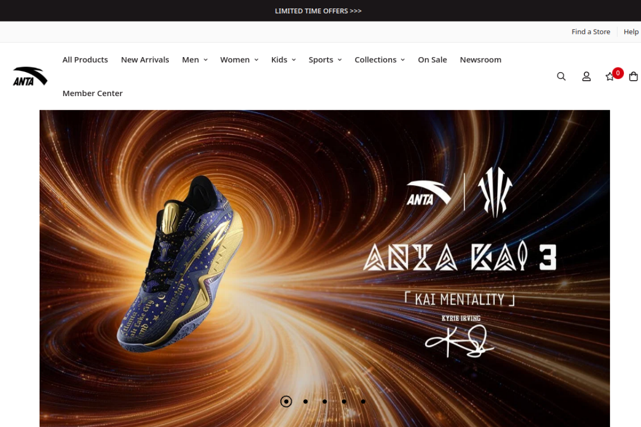
Task: Click the ANTA KAI 3 hero banner
Action: click(x=325, y=268)
